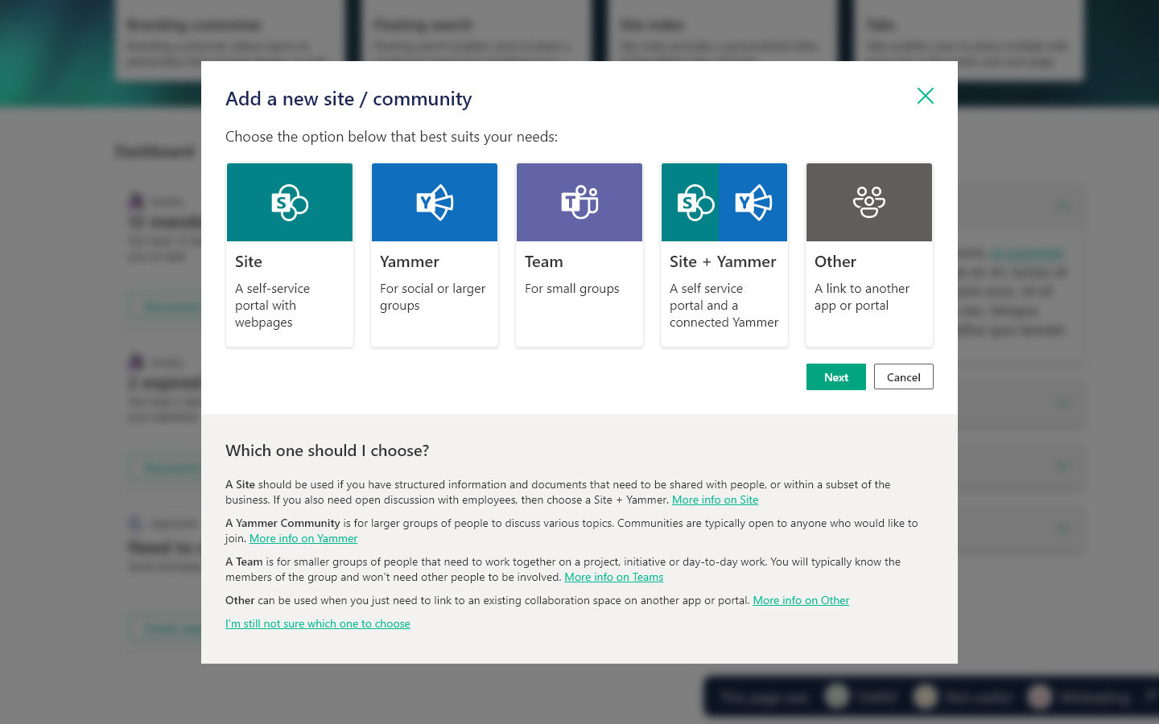Screen dimensions: 1159x724
Task: Open the More info on Yammer link
Action: [x=303, y=538]
